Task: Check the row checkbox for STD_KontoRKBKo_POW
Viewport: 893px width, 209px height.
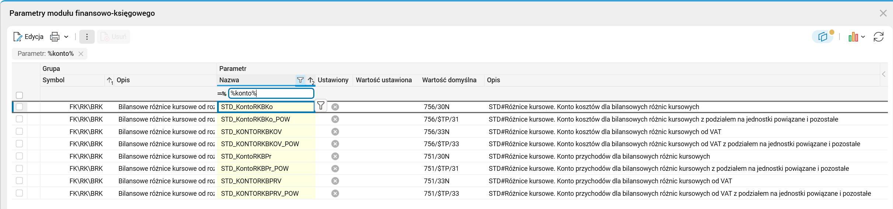Action: coord(20,119)
